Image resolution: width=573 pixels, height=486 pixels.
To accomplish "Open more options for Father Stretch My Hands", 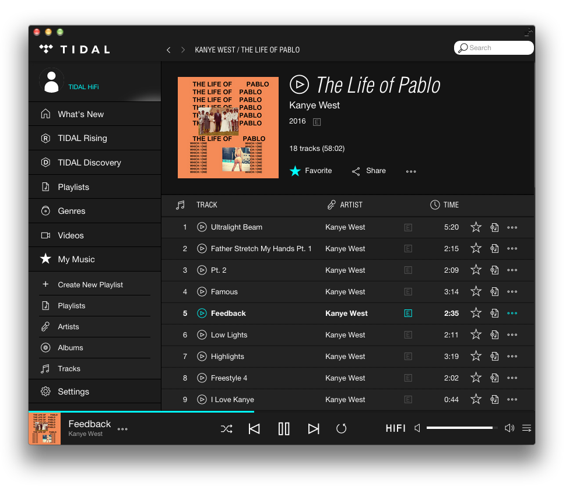I will coord(512,249).
